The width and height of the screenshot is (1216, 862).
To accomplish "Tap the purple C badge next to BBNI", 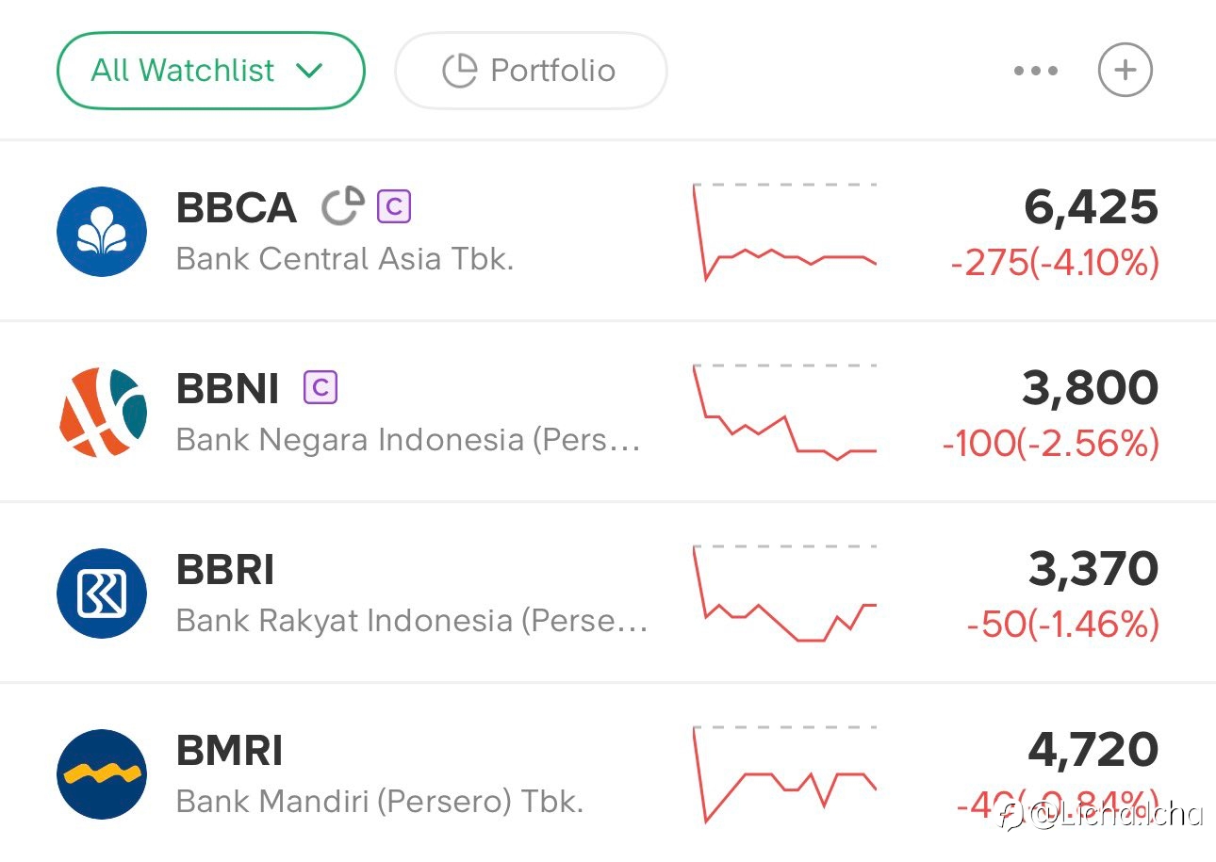I will coord(320,387).
